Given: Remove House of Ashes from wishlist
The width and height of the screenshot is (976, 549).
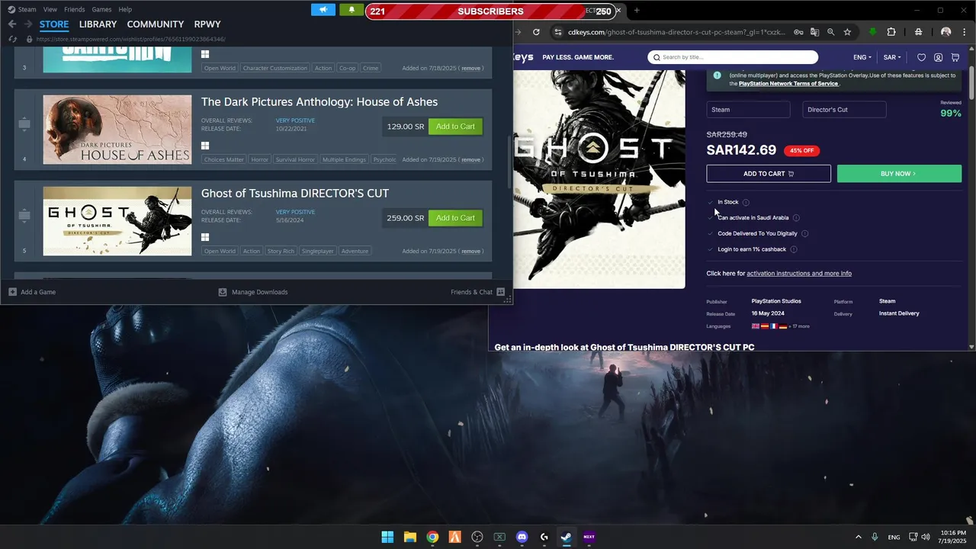Looking at the screenshot, I should point(471,160).
